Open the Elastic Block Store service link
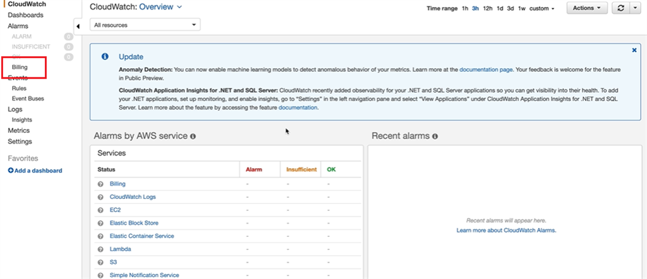 click(134, 223)
